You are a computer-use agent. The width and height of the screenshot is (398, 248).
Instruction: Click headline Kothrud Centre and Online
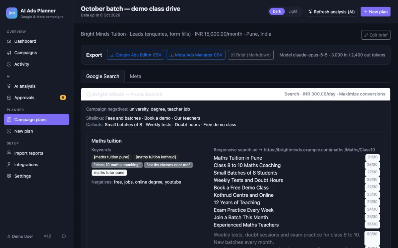click(x=244, y=195)
